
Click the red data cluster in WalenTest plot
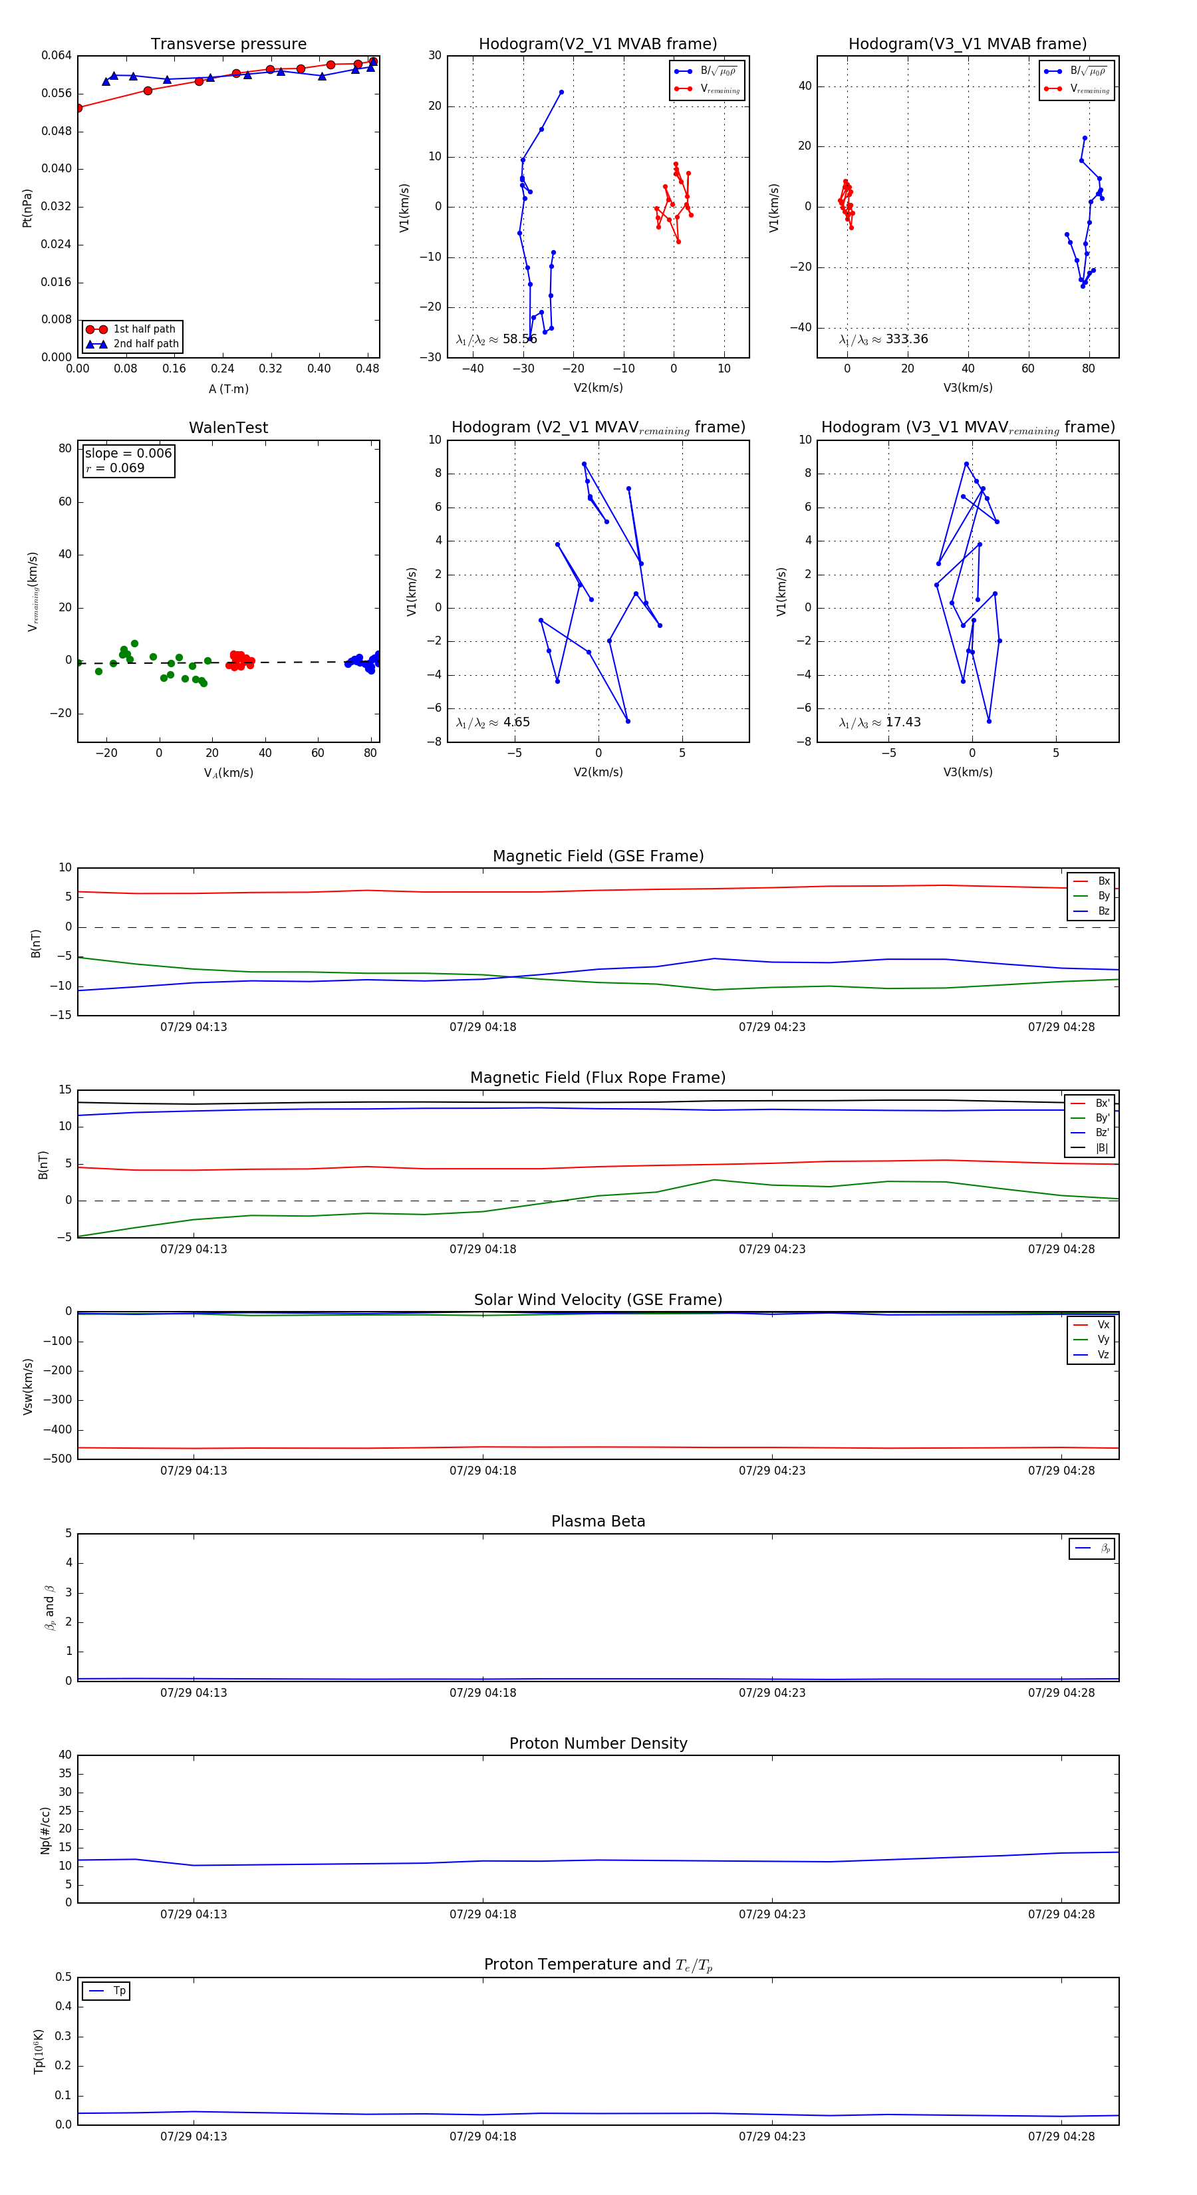240,660
